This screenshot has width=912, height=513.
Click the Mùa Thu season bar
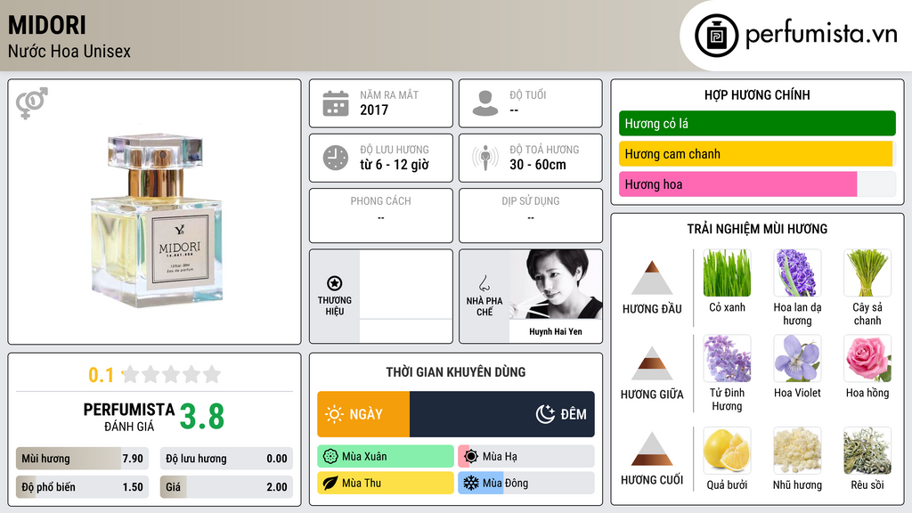click(x=386, y=483)
